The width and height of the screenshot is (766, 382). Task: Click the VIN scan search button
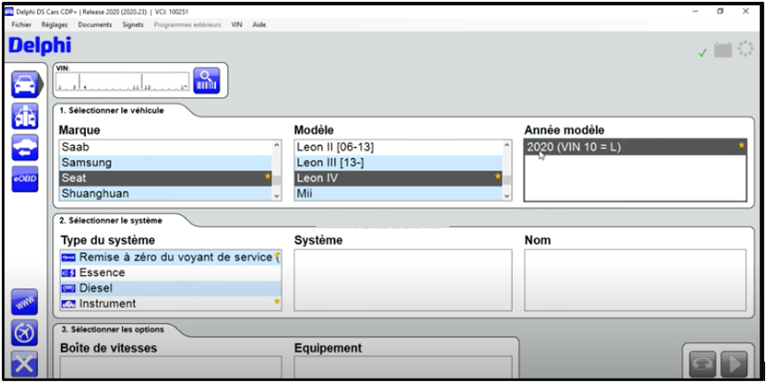point(207,80)
